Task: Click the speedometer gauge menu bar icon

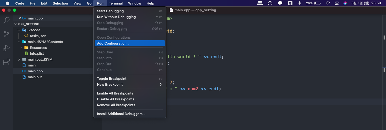Action: tap(270, 3)
